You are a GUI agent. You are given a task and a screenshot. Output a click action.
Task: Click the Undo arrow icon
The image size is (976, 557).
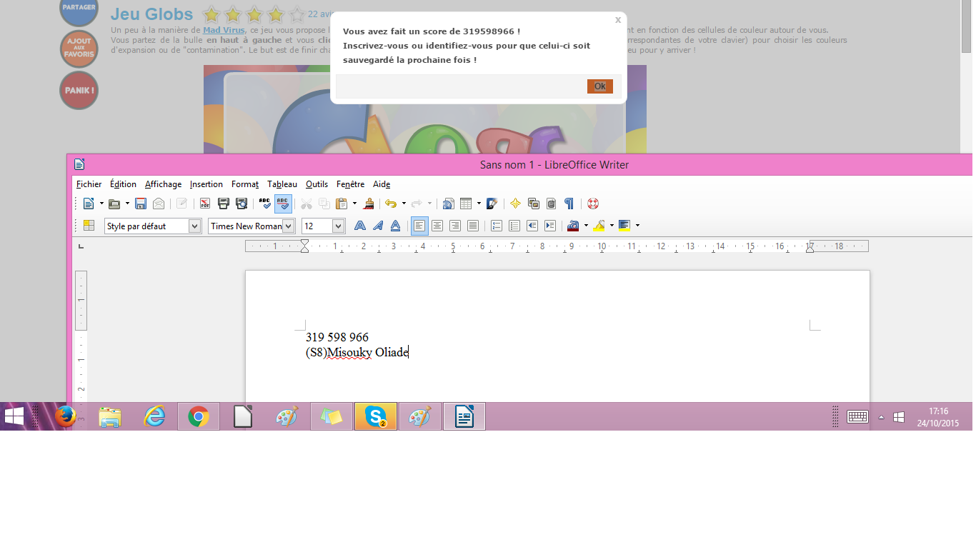point(390,204)
